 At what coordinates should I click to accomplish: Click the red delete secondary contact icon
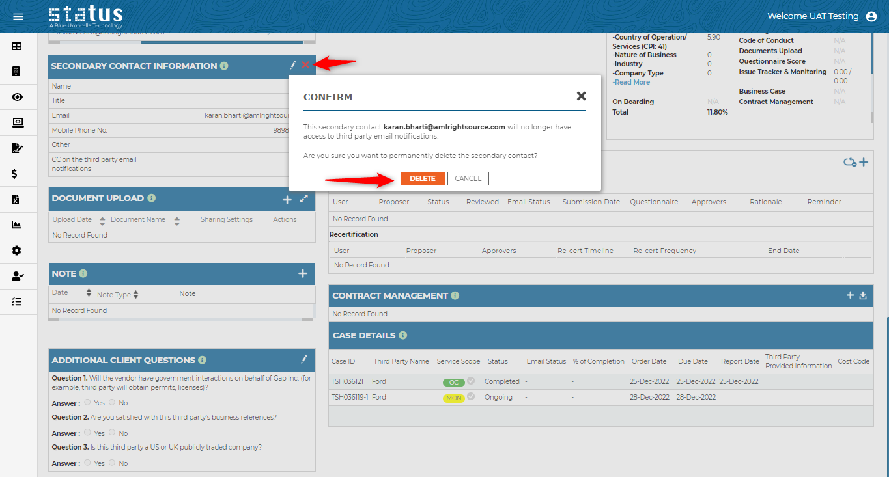[305, 65]
